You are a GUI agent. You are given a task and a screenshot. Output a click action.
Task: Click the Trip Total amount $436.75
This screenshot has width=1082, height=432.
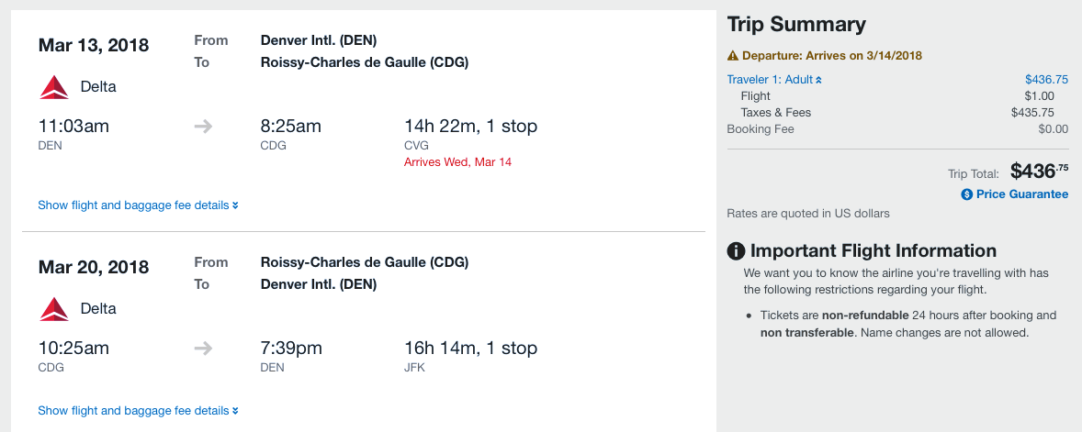[x=1039, y=171]
